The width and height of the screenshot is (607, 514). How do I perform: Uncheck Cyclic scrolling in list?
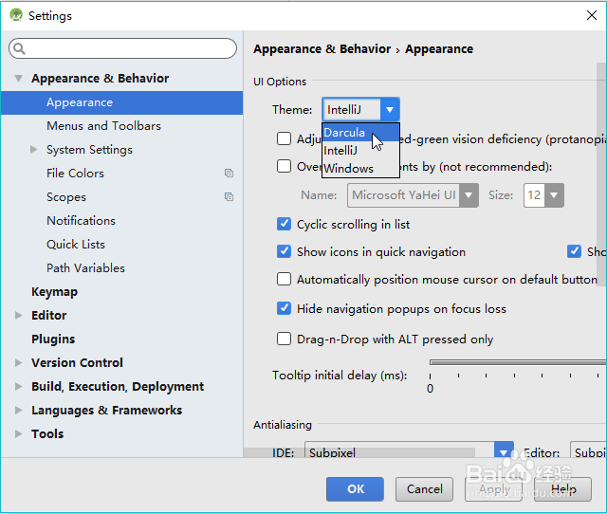[284, 224]
